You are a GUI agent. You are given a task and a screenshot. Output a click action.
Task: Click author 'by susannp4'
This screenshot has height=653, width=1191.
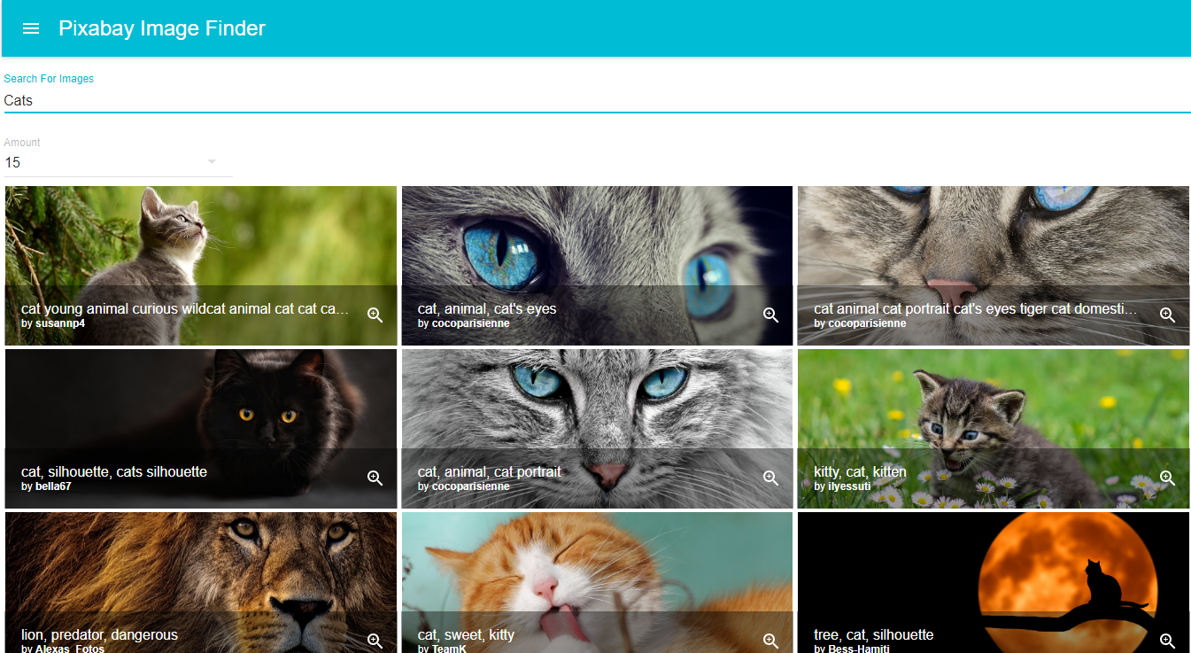coord(53,323)
